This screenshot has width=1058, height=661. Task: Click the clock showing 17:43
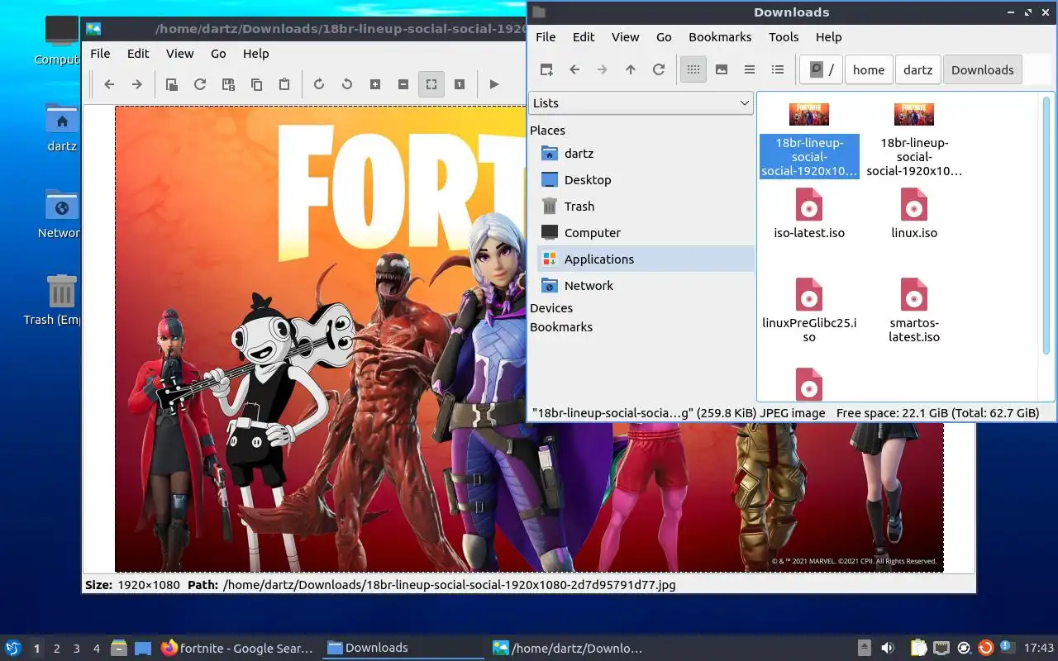1039,649
